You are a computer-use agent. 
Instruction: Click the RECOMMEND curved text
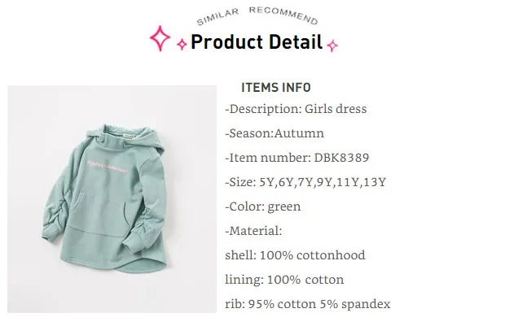pyautogui.click(x=283, y=15)
